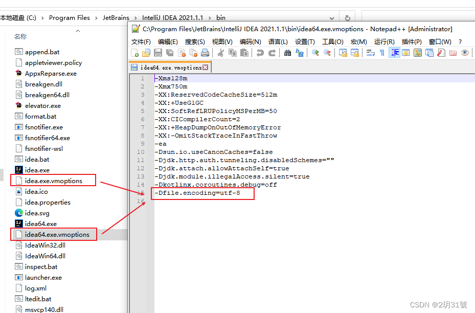475x313 pixels.
Task: Click the Print icon in the toolbar
Action: click(205, 53)
